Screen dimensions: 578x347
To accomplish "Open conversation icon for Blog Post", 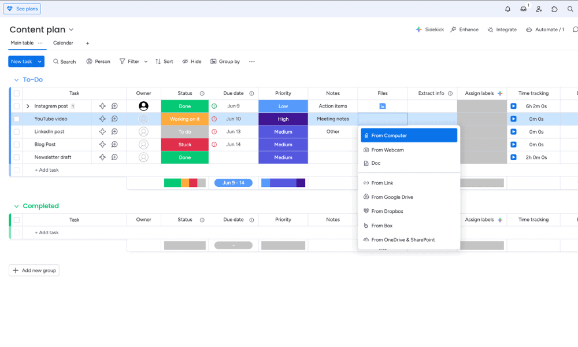I will tap(114, 145).
